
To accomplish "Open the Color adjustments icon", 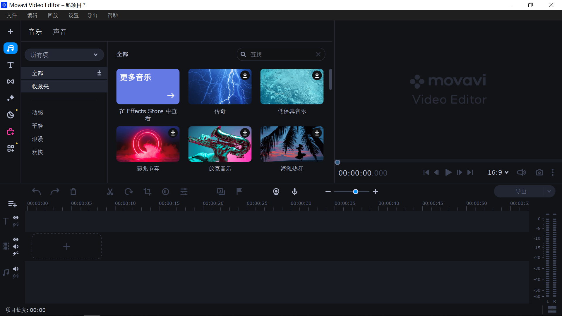I will point(165,192).
